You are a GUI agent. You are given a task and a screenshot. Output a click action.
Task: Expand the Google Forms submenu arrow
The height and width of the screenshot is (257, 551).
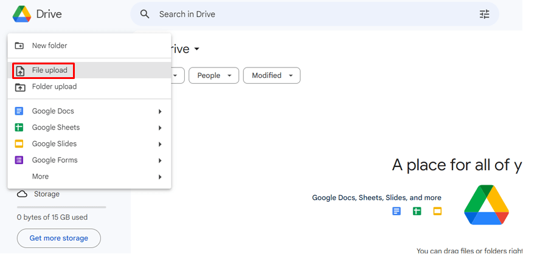coord(160,160)
